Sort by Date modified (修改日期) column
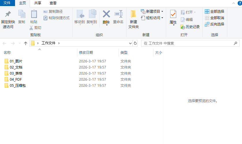This screenshot has height=144, width=242. click(86, 53)
